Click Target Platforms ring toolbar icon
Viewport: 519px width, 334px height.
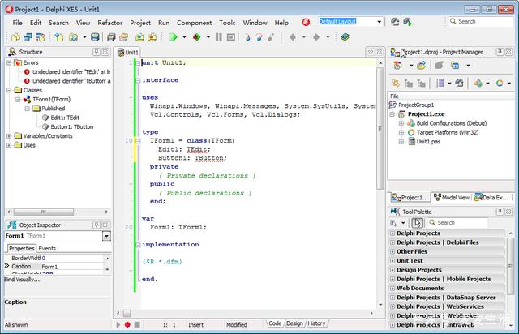pyautogui.click(x=500, y=83)
